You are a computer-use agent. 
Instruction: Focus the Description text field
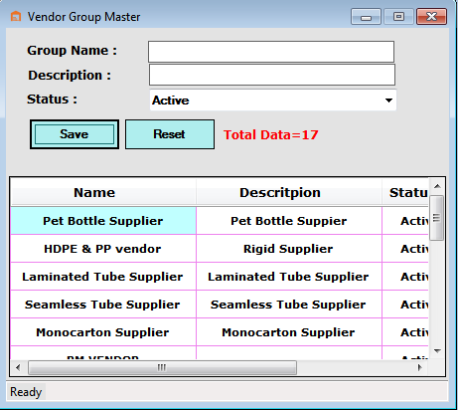tap(272, 75)
